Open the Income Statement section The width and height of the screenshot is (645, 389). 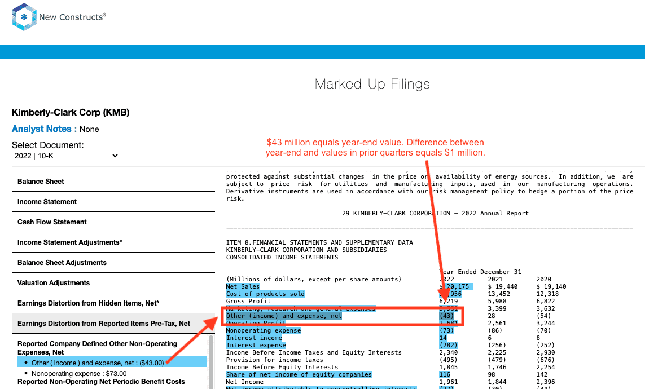pyautogui.click(x=113, y=202)
